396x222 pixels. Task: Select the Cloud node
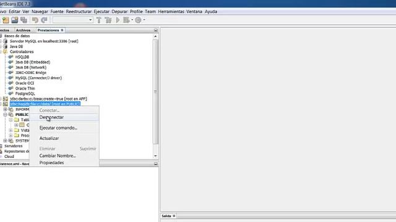click(x=9, y=157)
